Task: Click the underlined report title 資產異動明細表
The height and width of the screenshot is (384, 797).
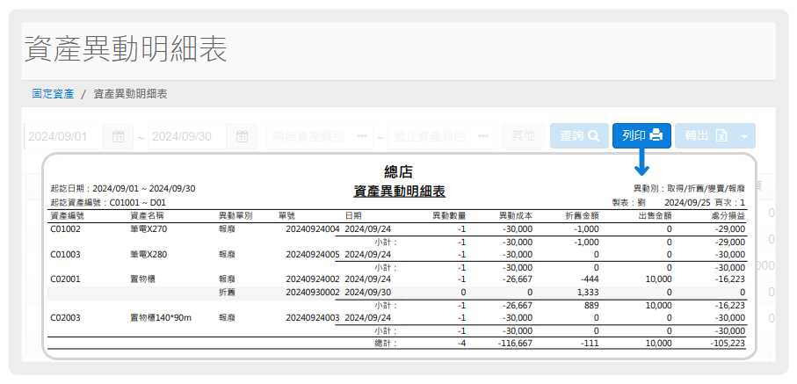Action: (x=400, y=192)
